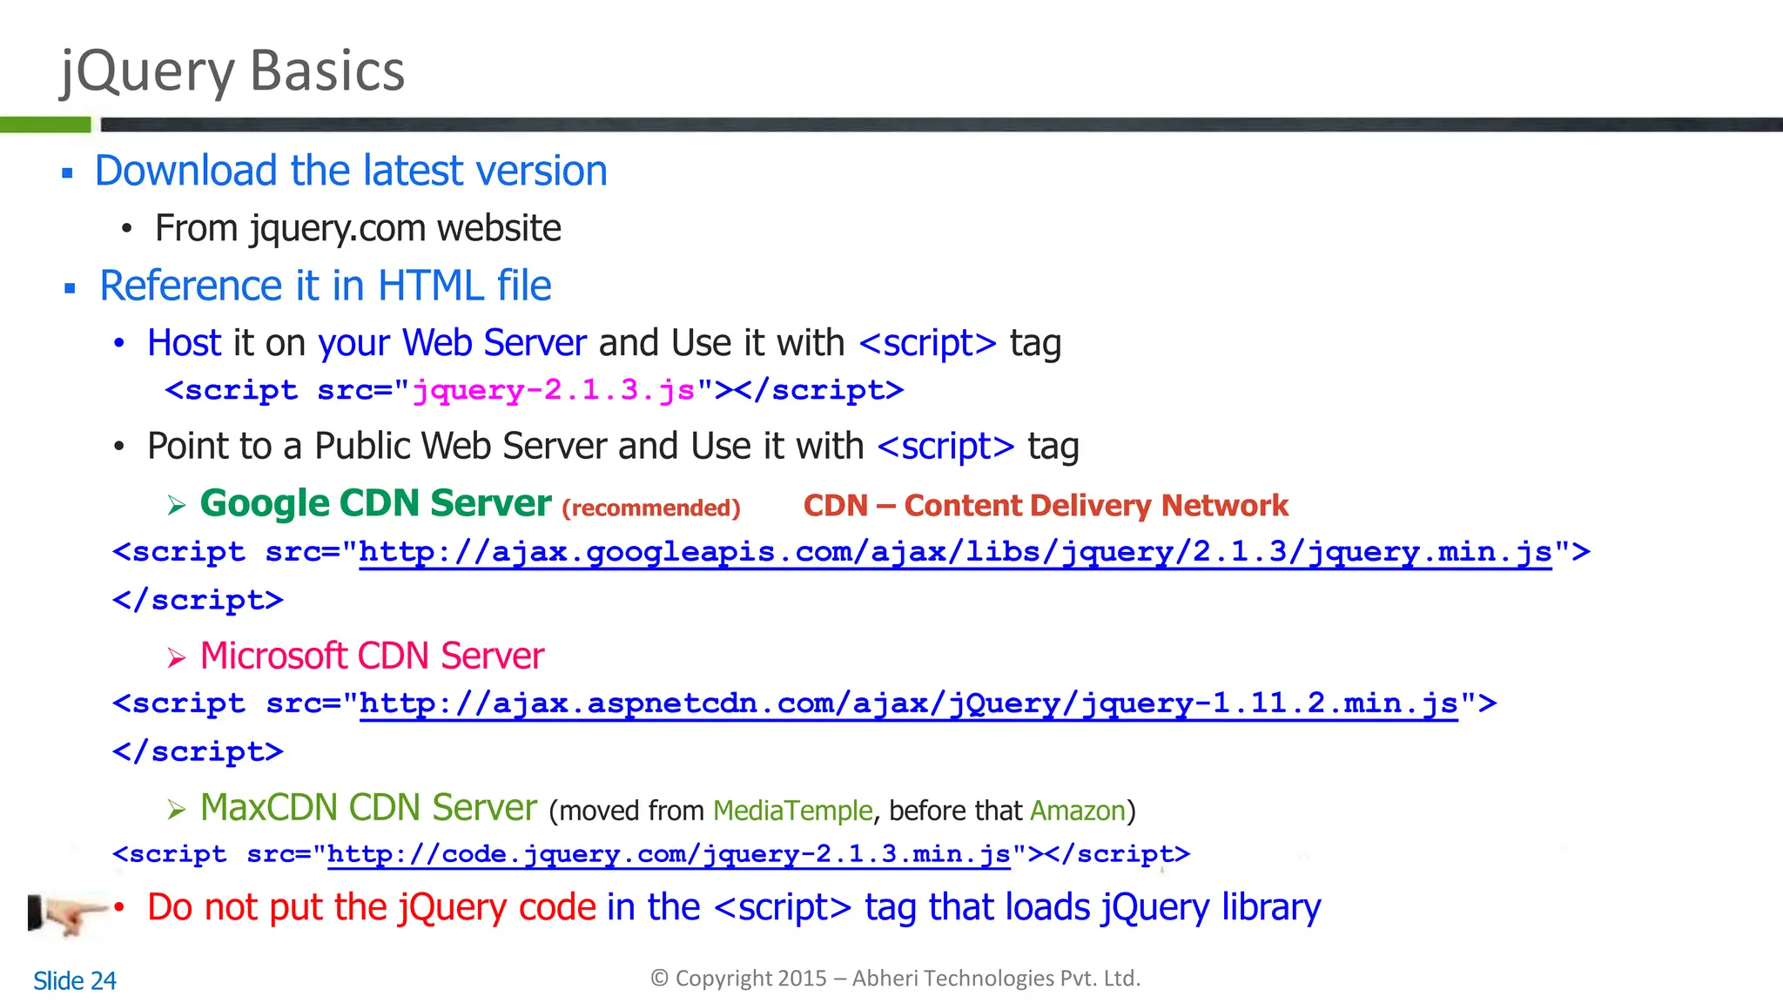Click the closing </script> tag under Microsoft link

click(198, 752)
